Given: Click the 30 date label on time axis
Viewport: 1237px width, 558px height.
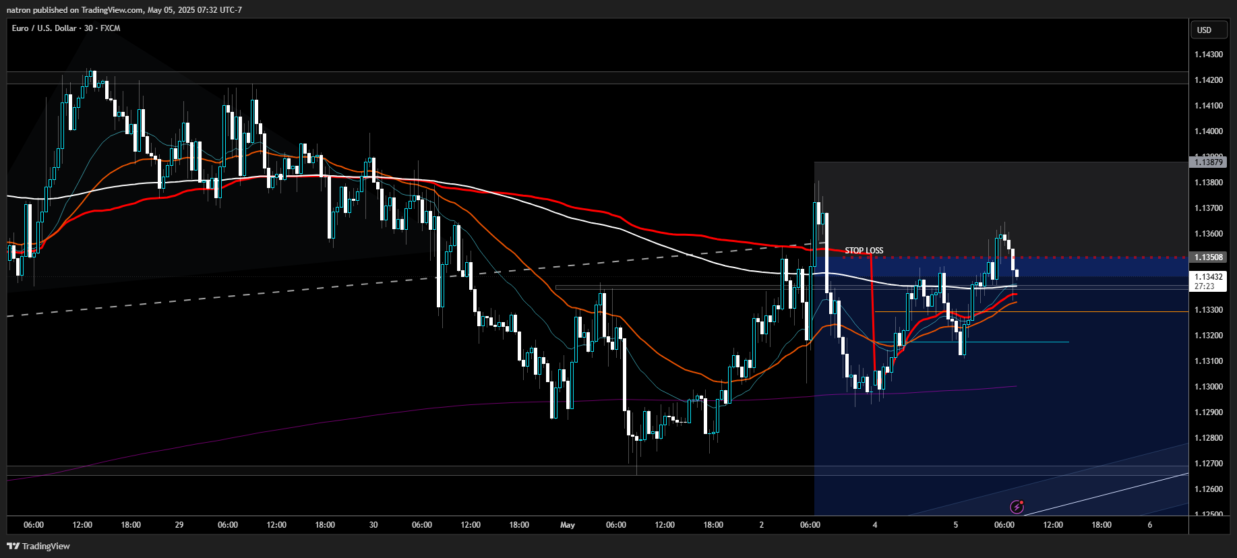Looking at the screenshot, I should tap(373, 525).
